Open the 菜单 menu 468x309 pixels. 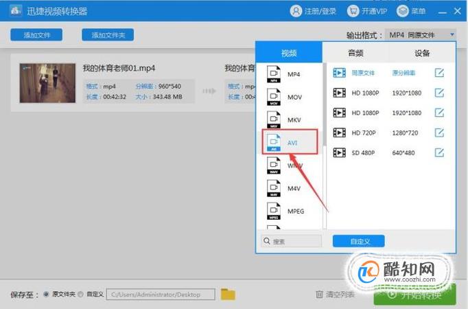tap(410, 12)
